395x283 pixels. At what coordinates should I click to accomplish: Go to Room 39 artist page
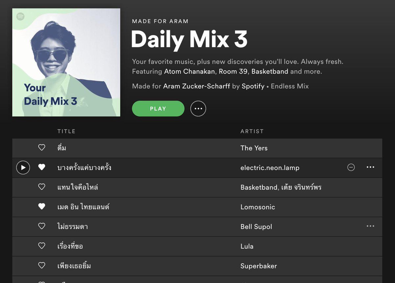click(233, 71)
